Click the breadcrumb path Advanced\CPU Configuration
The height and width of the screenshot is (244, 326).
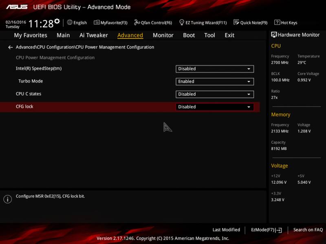pyautogui.click(x=45, y=47)
